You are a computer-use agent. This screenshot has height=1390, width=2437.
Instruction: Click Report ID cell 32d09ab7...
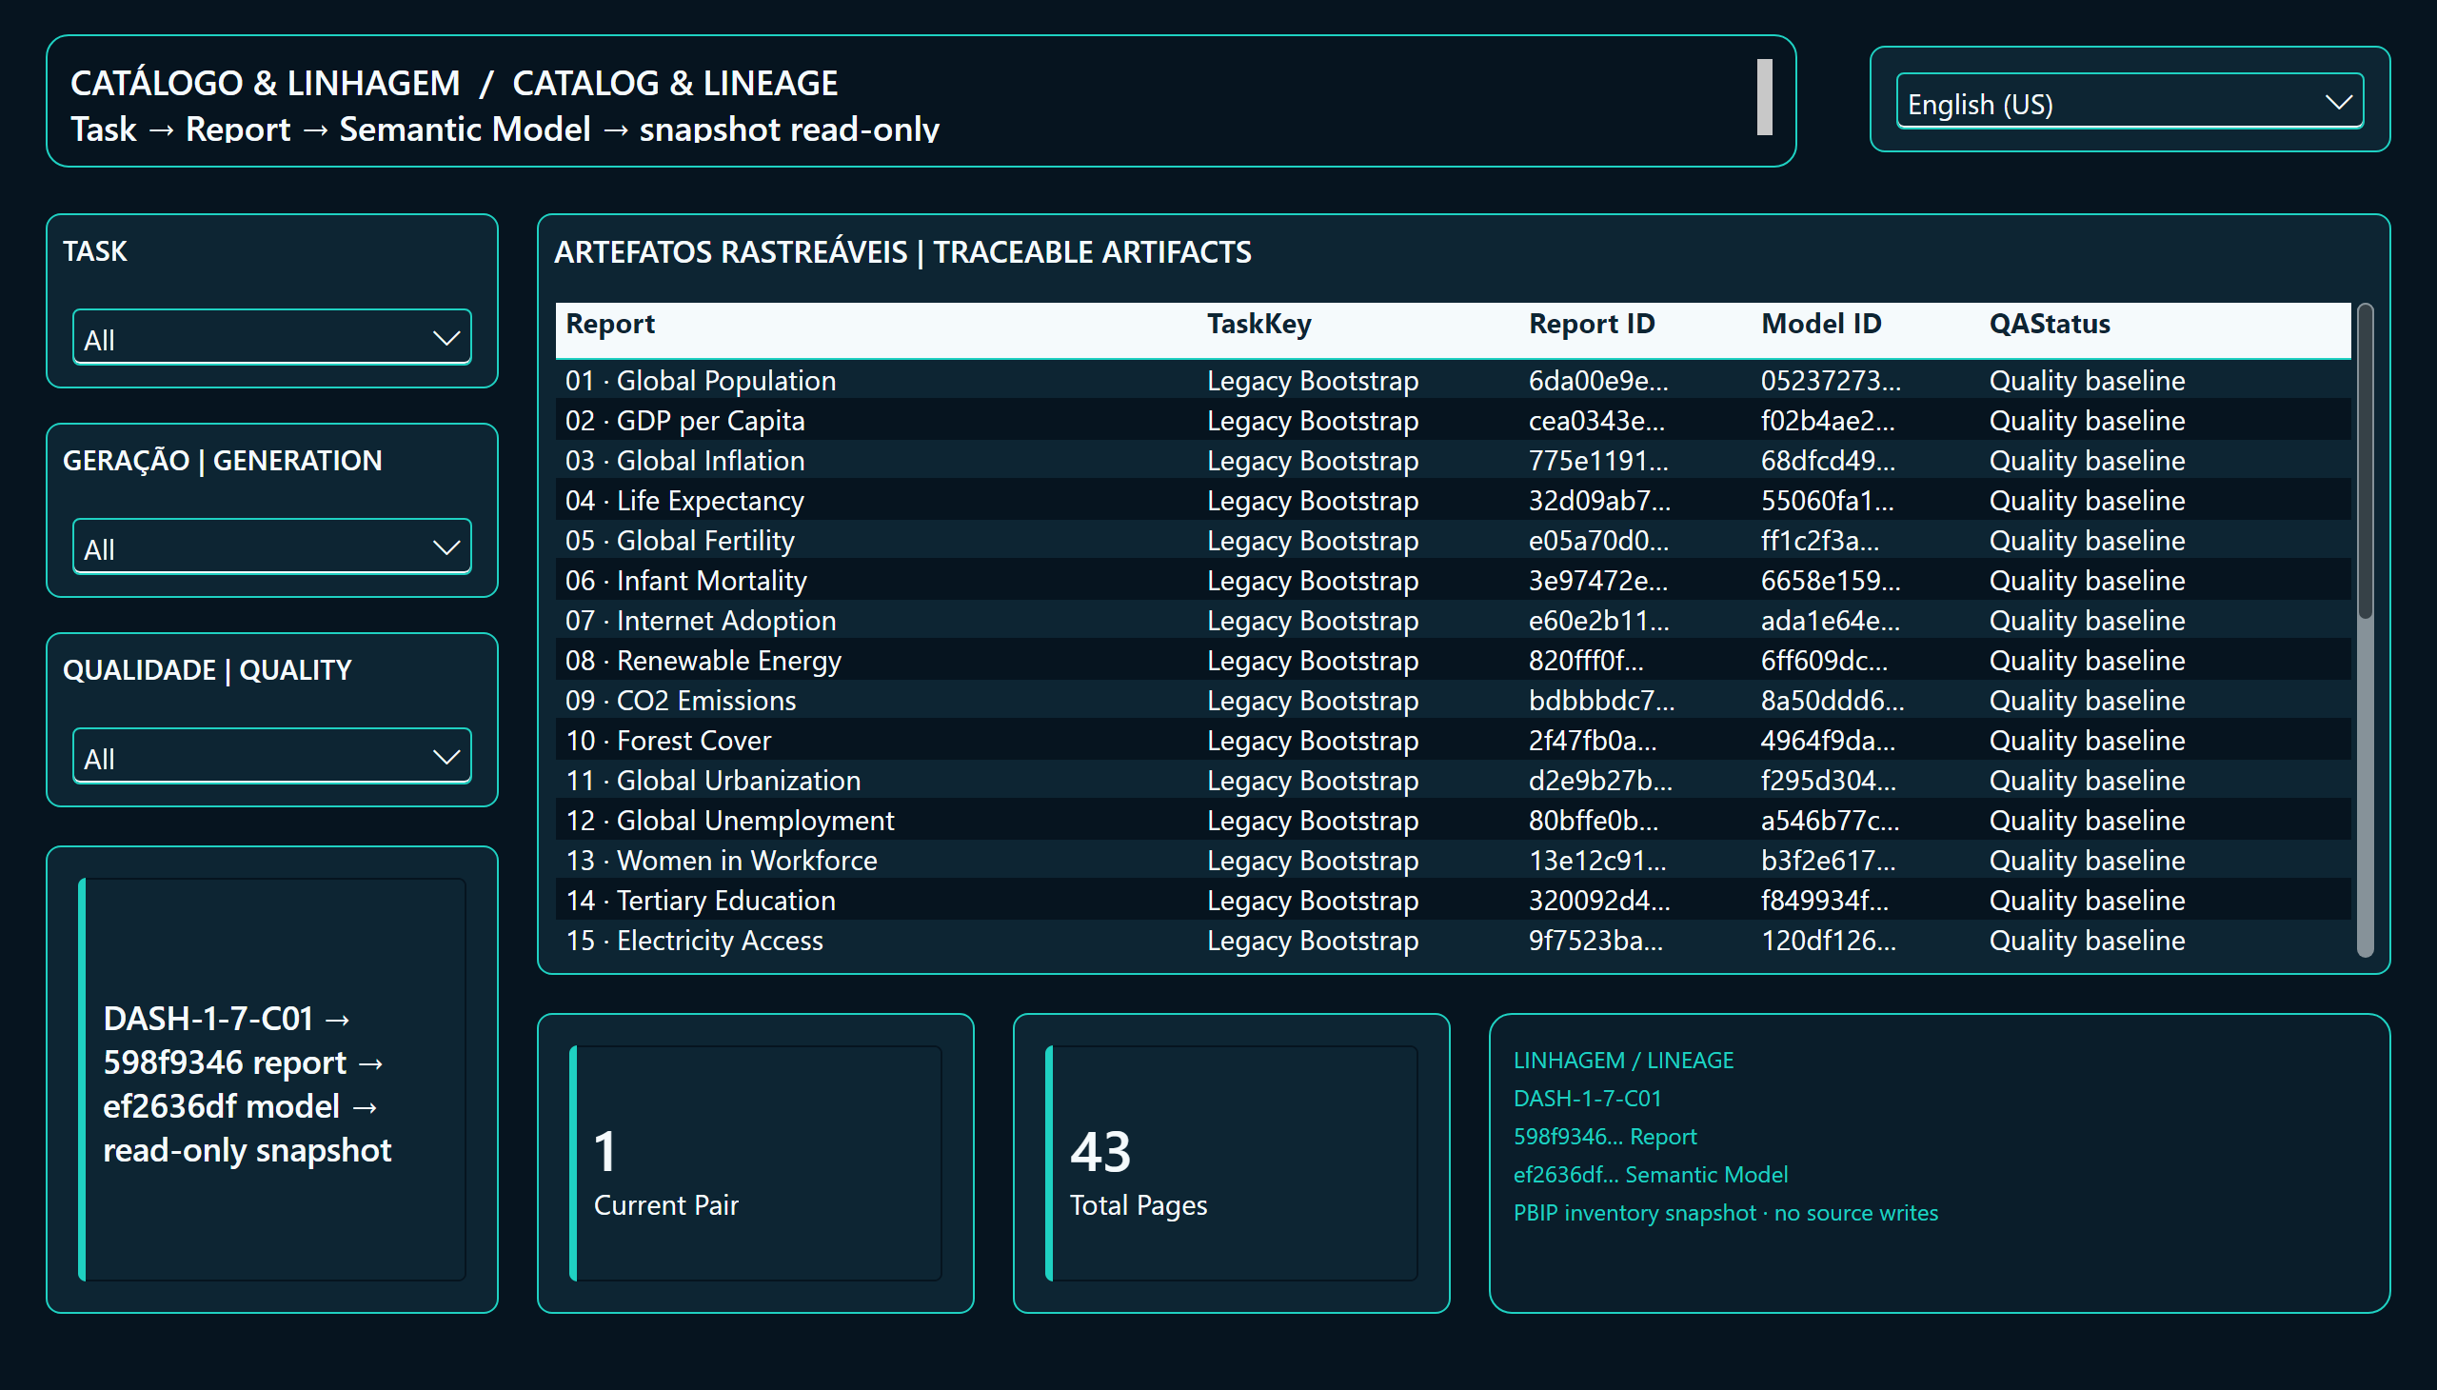click(x=1599, y=501)
